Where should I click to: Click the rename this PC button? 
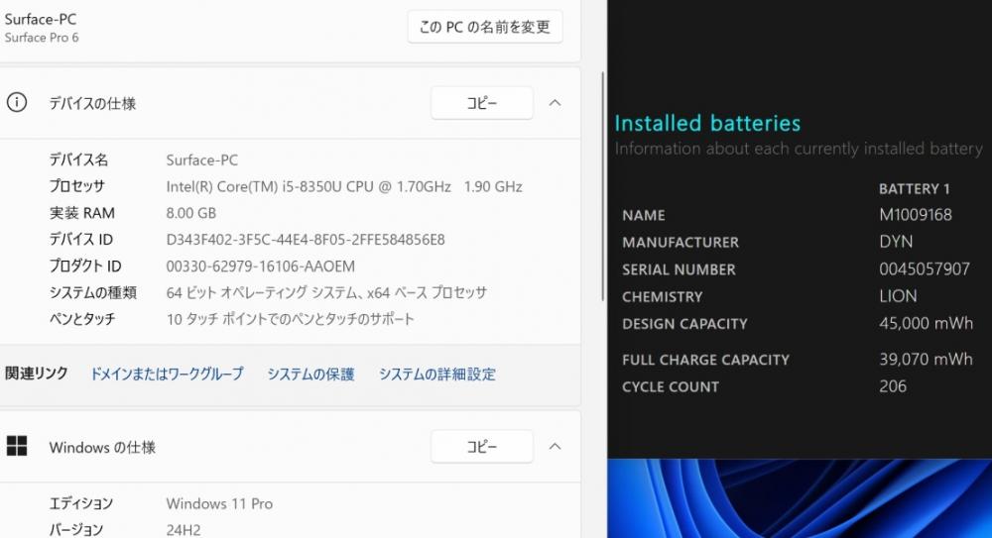[485, 27]
